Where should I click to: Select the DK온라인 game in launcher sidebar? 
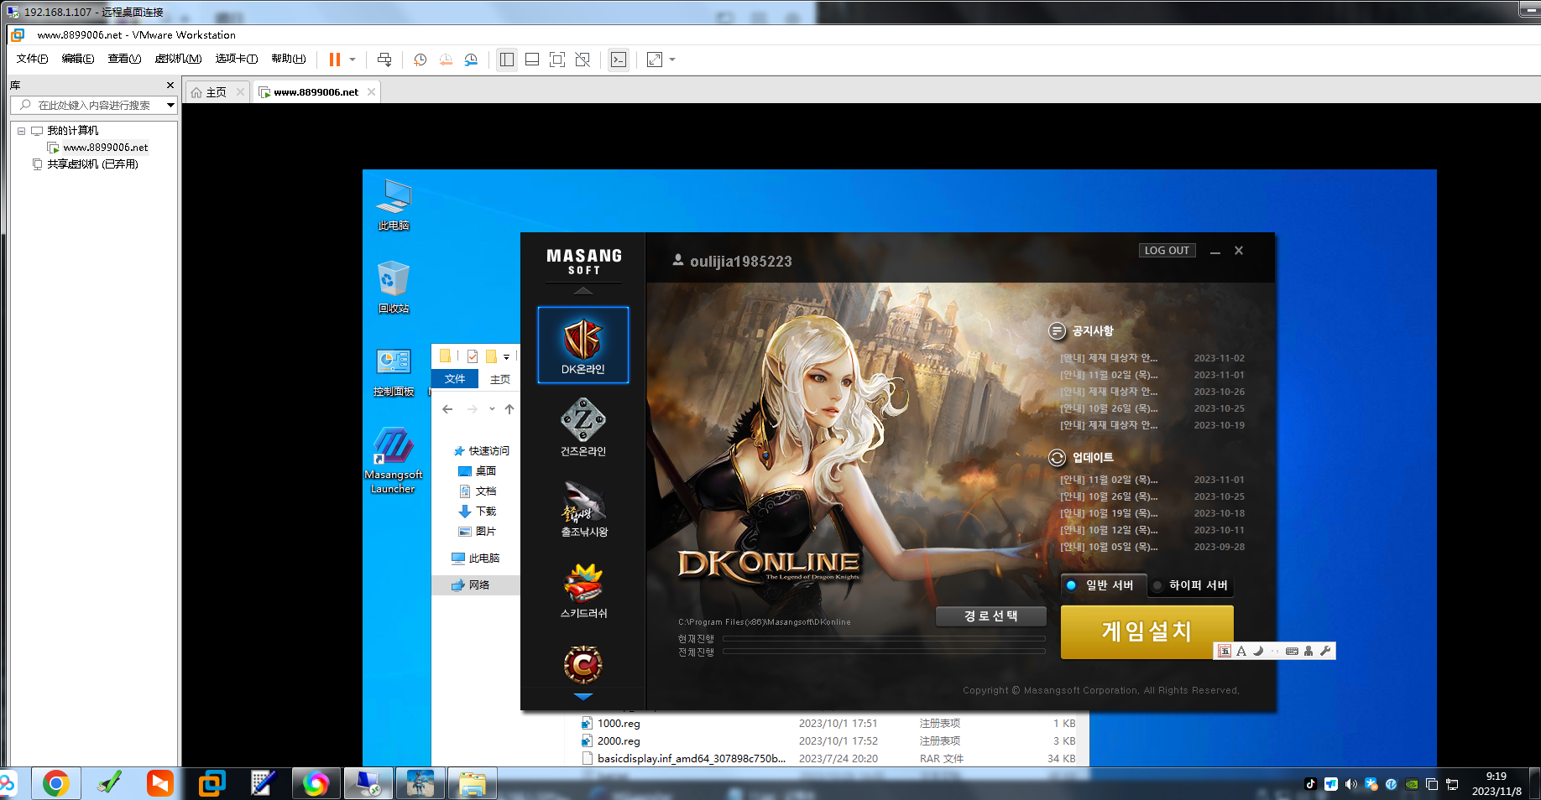pyautogui.click(x=582, y=345)
